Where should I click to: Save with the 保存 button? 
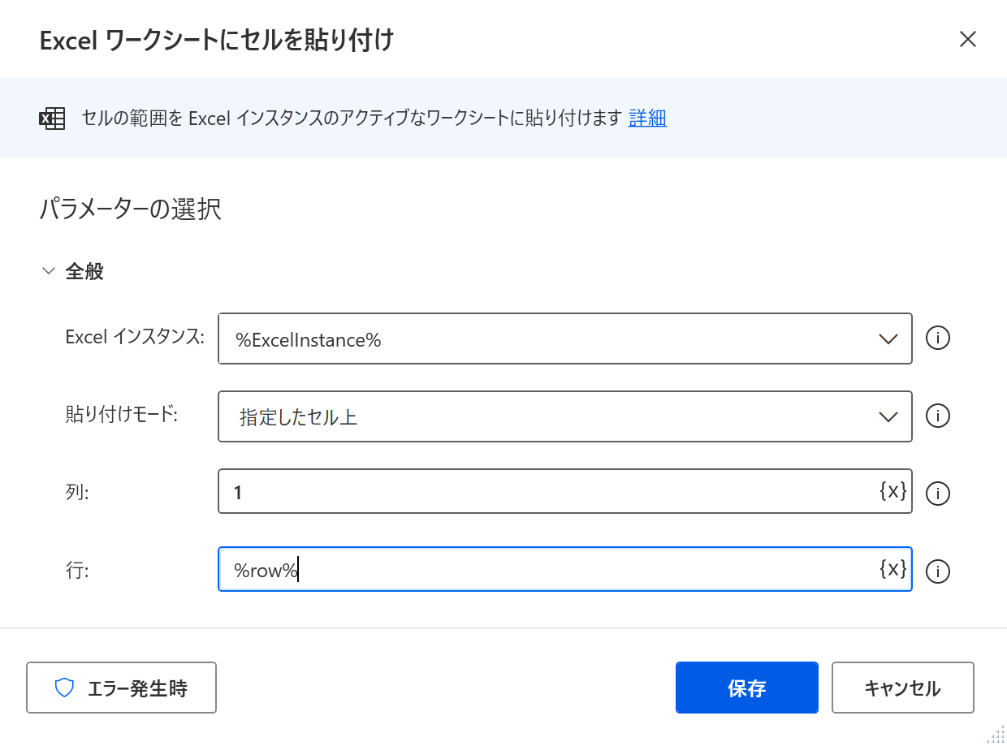746,688
